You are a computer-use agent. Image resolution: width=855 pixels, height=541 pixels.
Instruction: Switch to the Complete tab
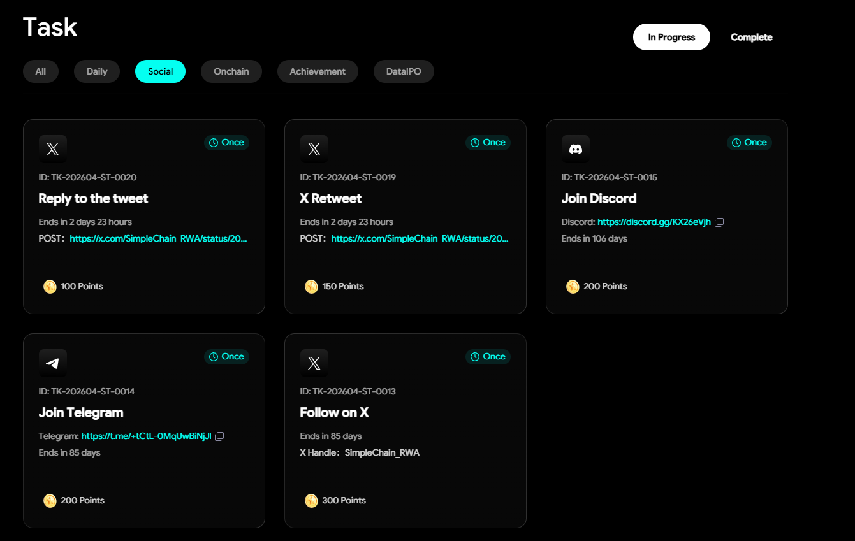751,37
